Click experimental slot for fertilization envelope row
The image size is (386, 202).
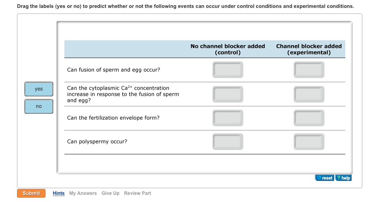(x=309, y=118)
